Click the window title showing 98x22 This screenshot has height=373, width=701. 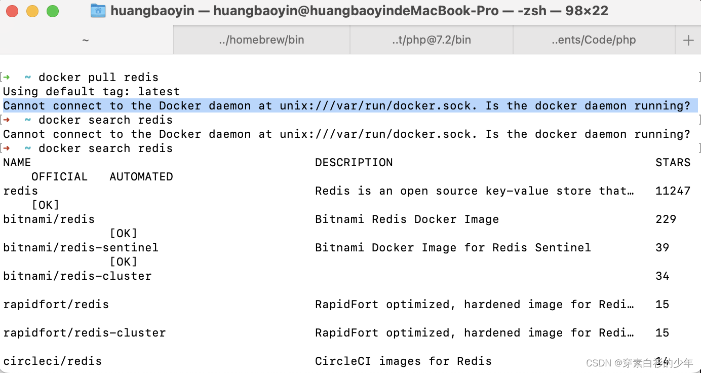tap(355, 10)
